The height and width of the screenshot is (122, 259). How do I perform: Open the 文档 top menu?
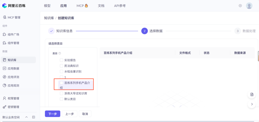click(101, 6)
